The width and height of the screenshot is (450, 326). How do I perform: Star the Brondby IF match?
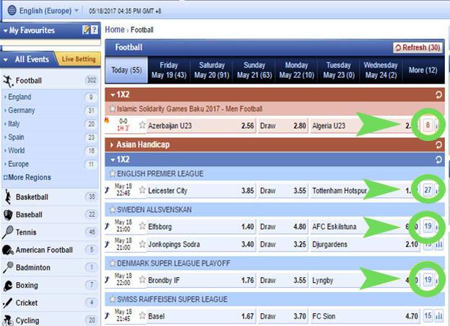coord(142,279)
